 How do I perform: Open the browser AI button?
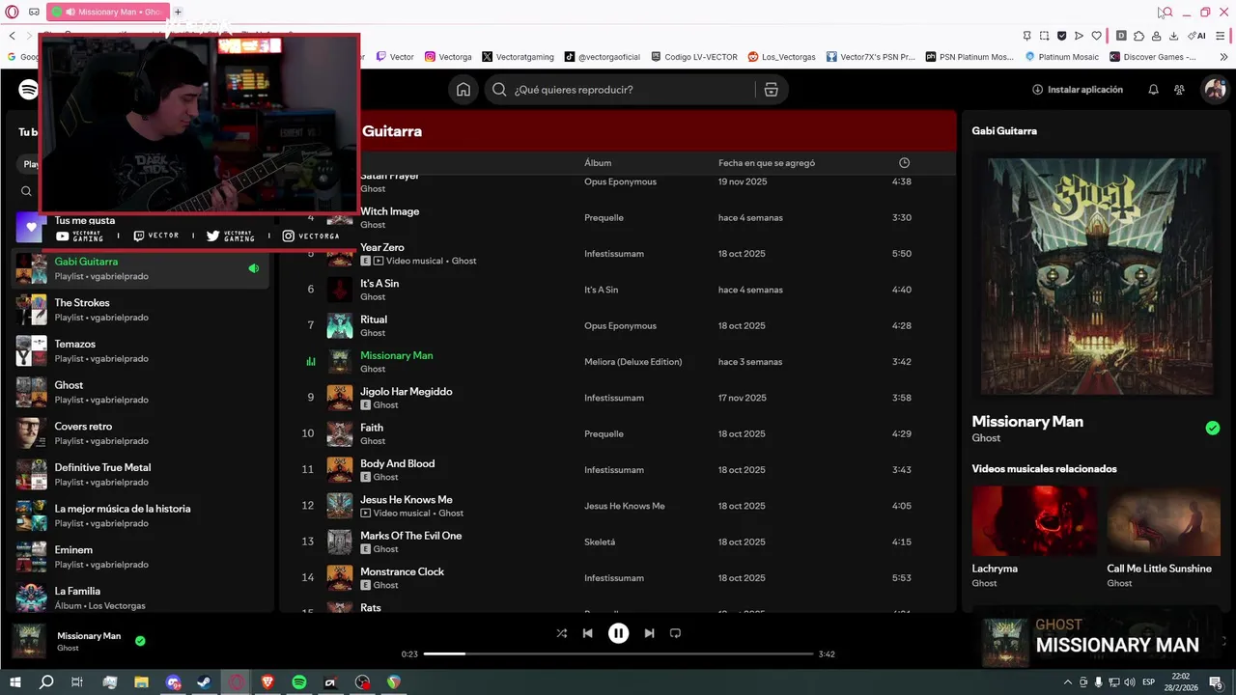[1196, 36]
